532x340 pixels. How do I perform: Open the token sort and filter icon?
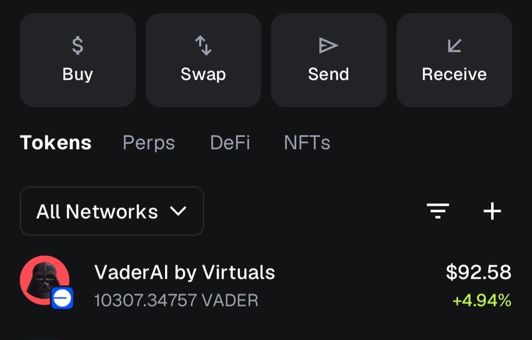(x=438, y=211)
